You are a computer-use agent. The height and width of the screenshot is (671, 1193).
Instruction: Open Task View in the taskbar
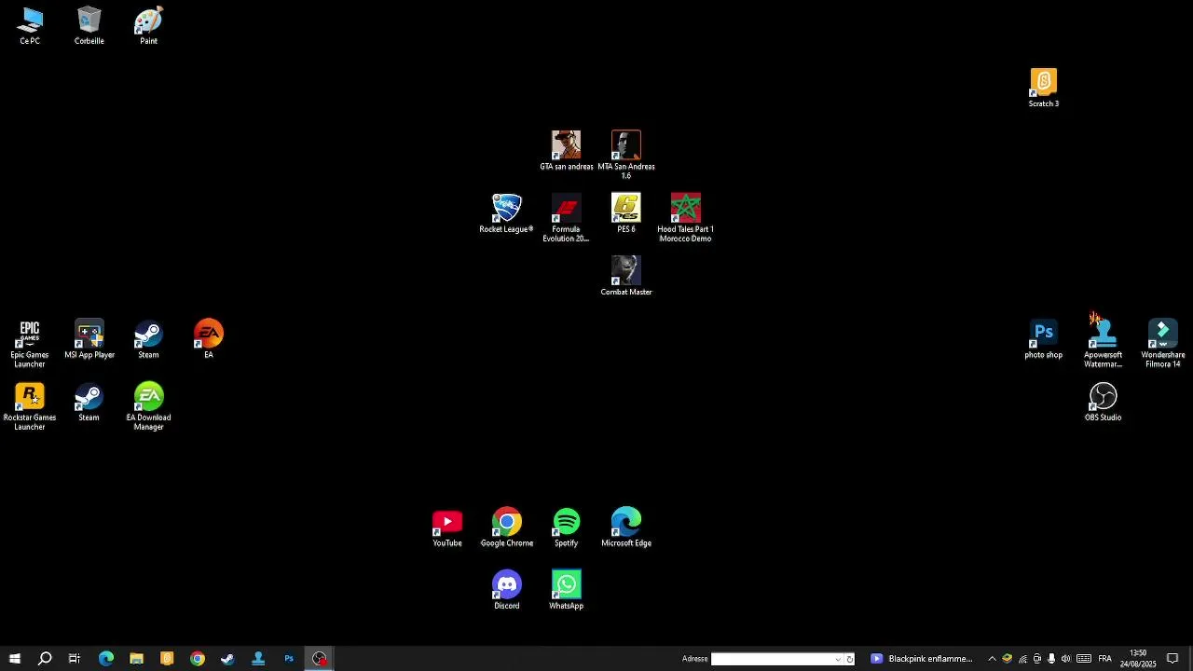tap(75, 659)
